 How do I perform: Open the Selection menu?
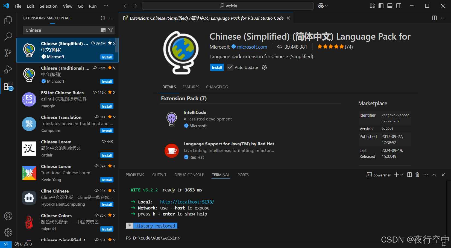(48, 6)
